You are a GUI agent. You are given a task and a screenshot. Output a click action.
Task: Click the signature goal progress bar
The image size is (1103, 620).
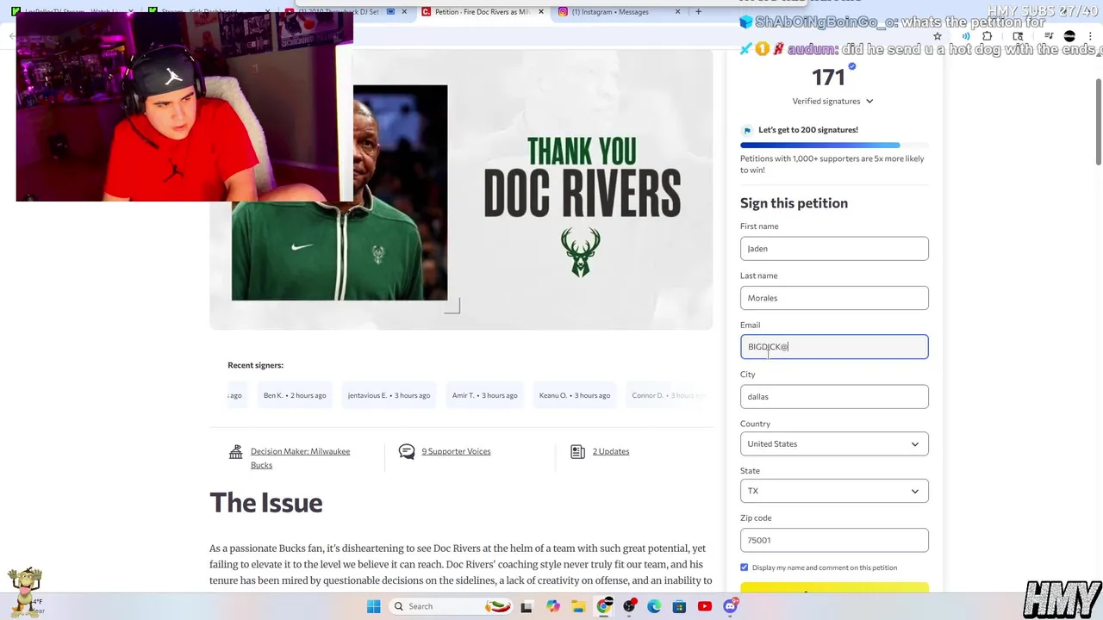tap(834, 146)
